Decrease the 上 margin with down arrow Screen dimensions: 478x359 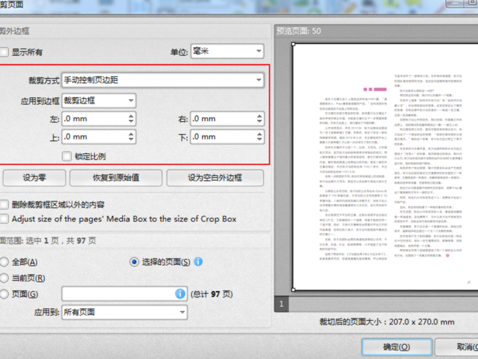click(131, 140)
